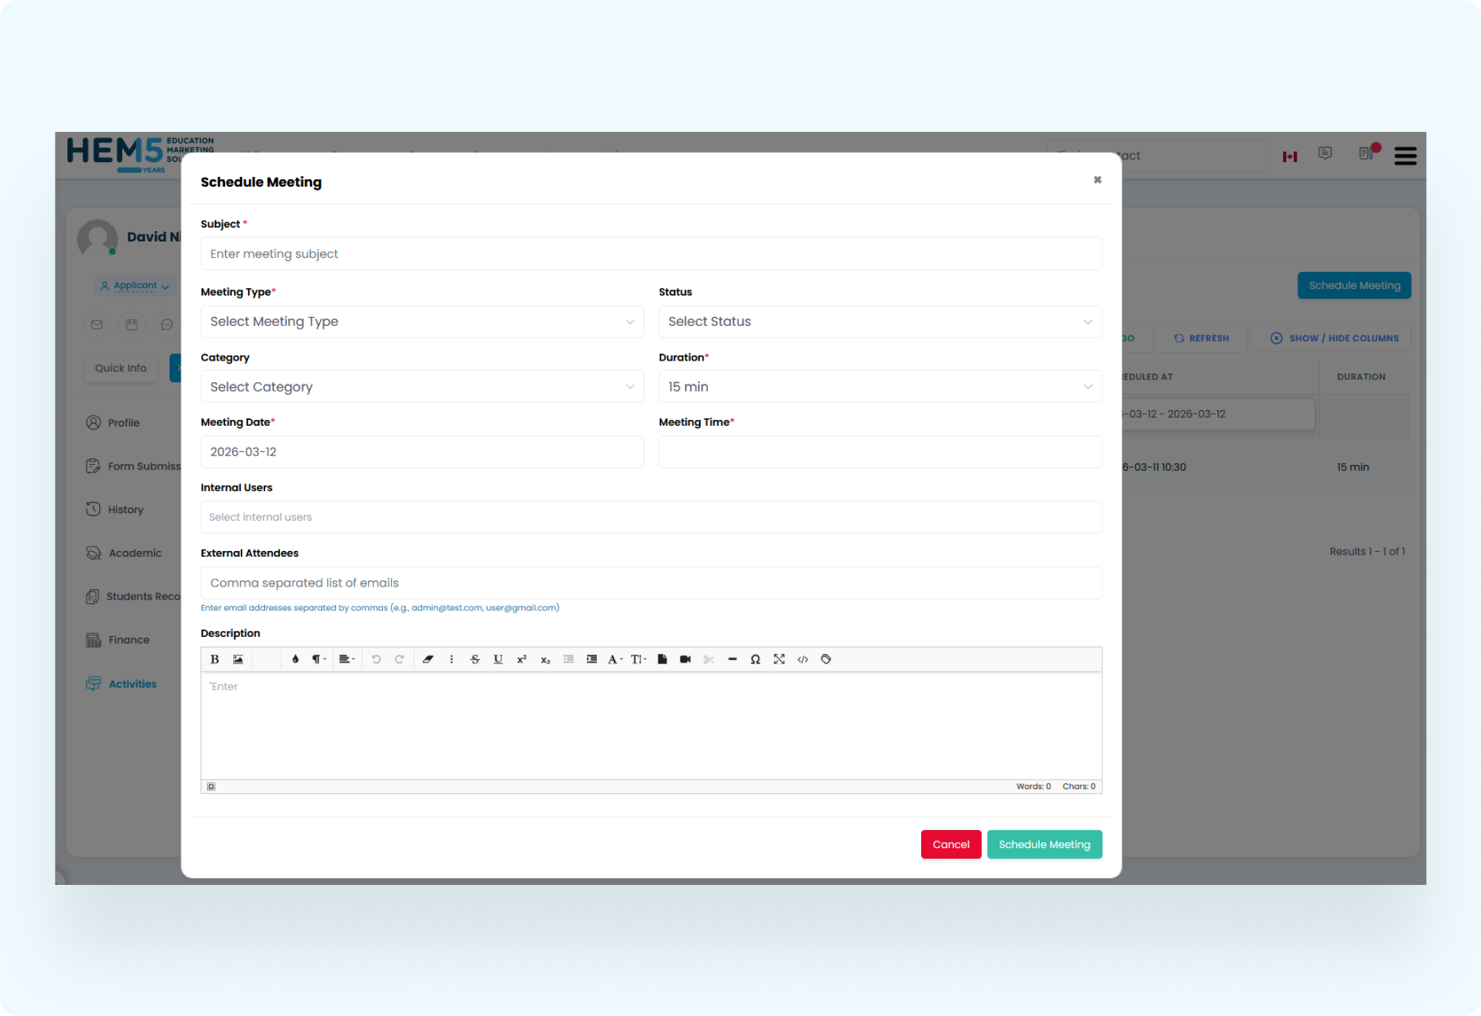Viewport: 1481px width, 1016px height.
Task: Open special characters (omega) tool
Action: [x=755, y=659]
